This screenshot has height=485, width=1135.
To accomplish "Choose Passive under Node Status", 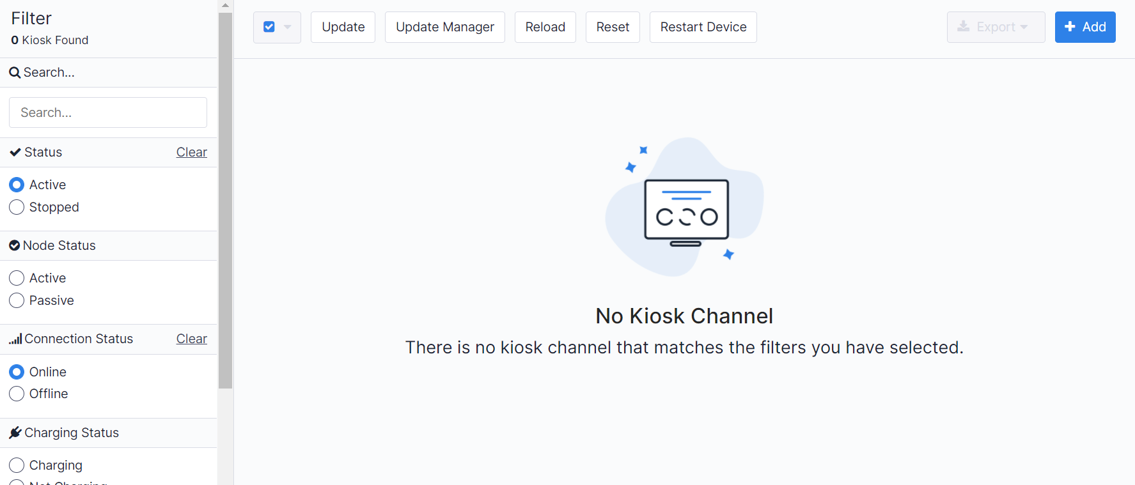I will tap(17, 300).
